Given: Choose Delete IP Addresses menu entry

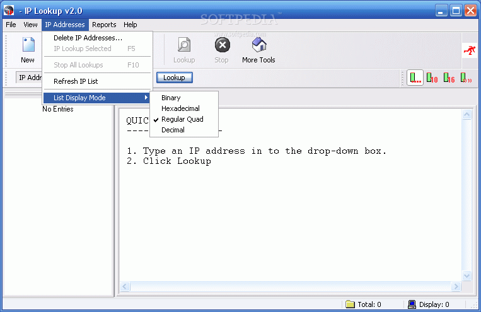Looking at the screenshot, I should [97, 38].
